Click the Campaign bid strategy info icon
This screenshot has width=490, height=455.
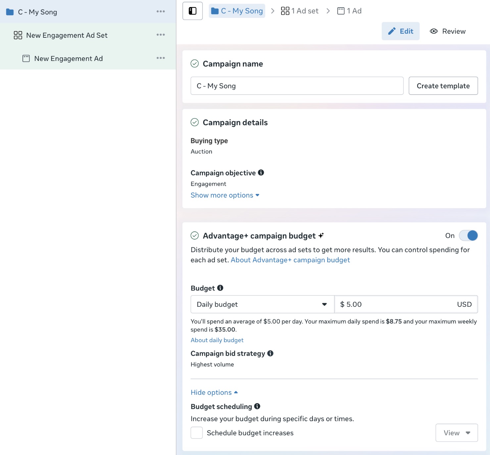click(270, 353)
